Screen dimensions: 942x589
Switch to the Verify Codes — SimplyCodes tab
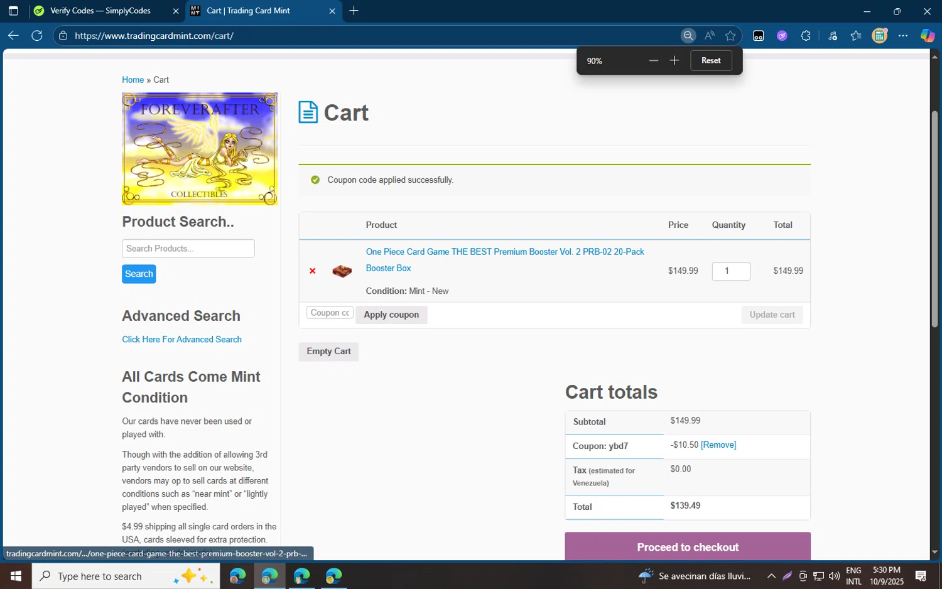tap(100, 11)
